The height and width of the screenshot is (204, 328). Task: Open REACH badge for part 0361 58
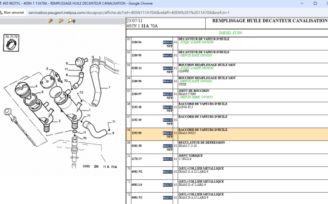click(168, 146)
